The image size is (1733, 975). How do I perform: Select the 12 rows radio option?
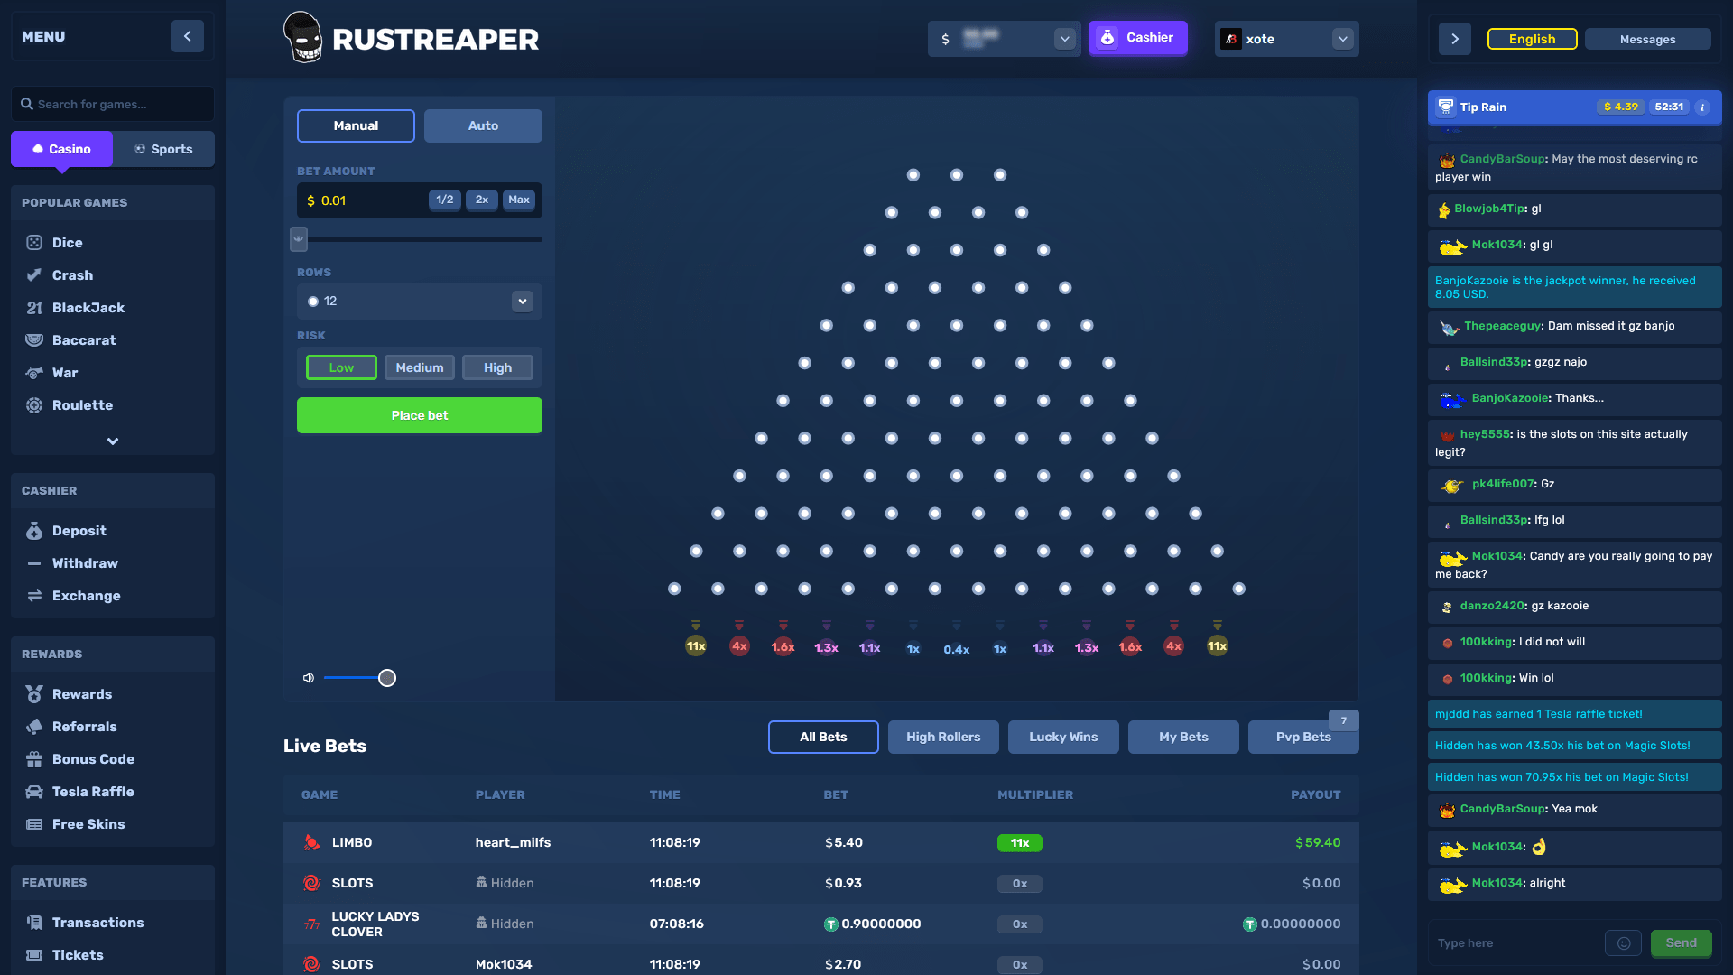(312, 301)
